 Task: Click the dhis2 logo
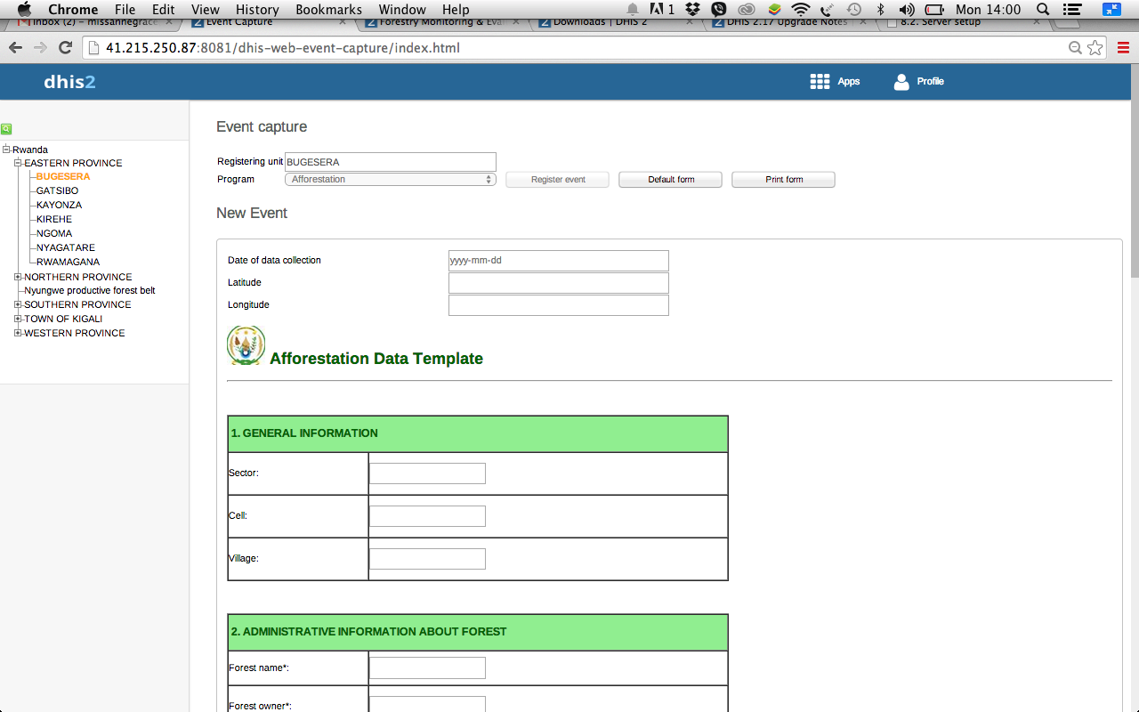[x=69, y=82]
